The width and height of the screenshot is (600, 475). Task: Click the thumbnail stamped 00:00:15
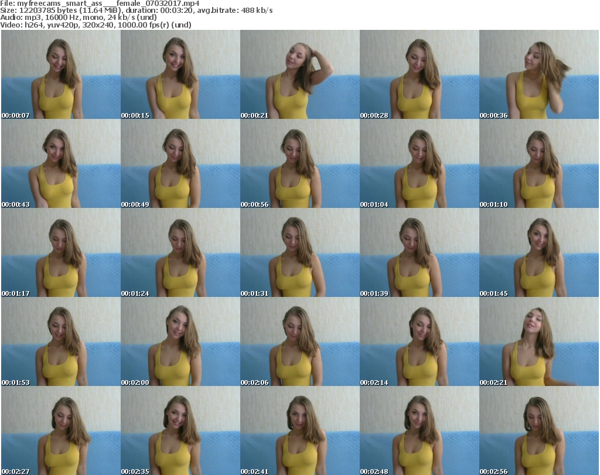click(x=180, y=74)
